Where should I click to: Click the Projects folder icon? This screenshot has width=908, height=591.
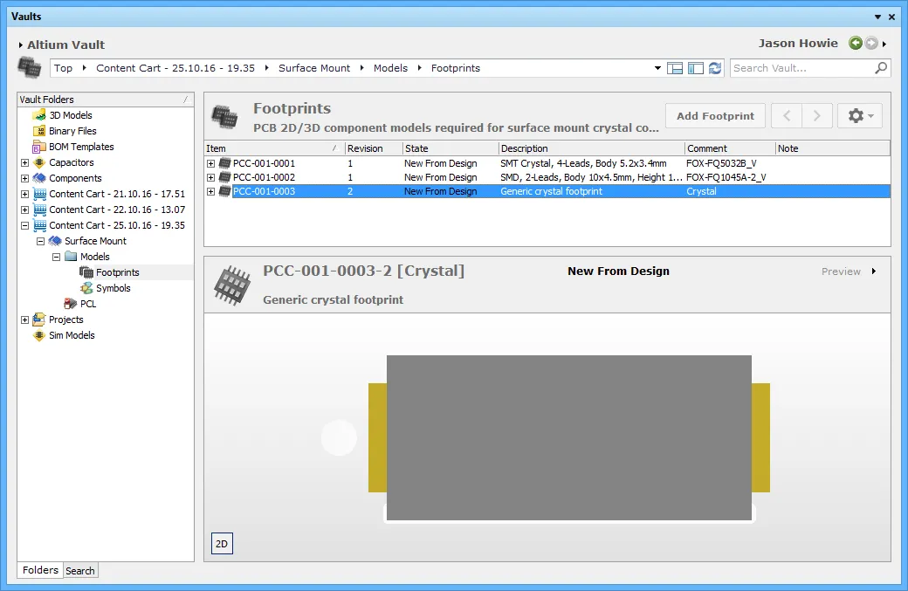point(39,319)
